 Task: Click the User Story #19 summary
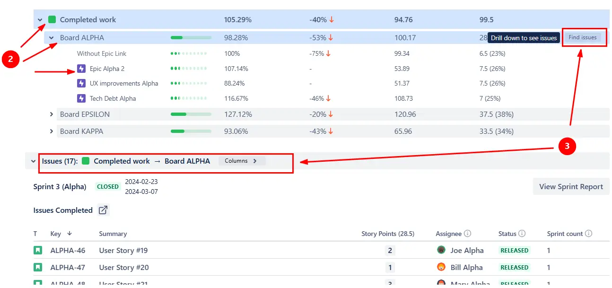[x=123, y=251]
